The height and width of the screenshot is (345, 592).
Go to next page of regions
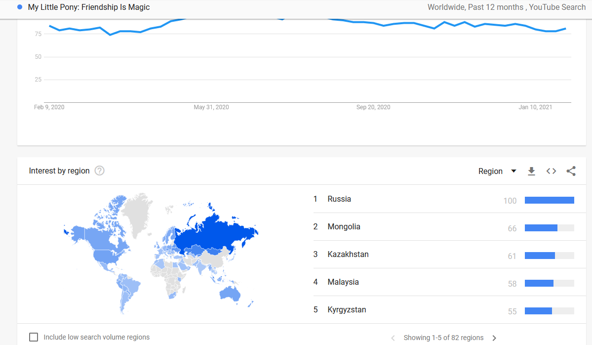[494, 338]
